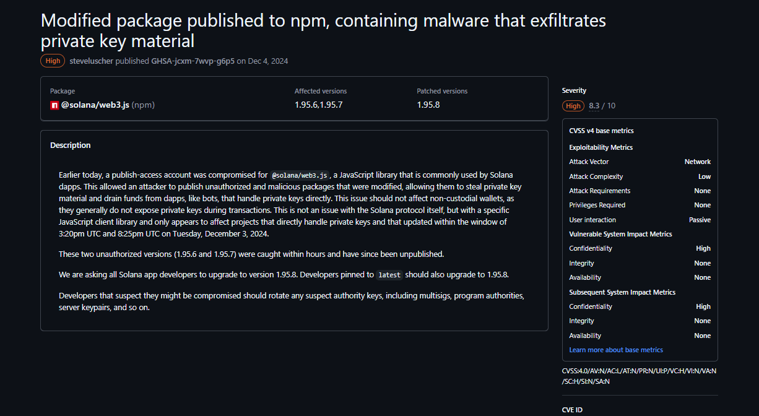
Task: Click the advisory title about modified npm package
Action: click(x=323, y=30)
